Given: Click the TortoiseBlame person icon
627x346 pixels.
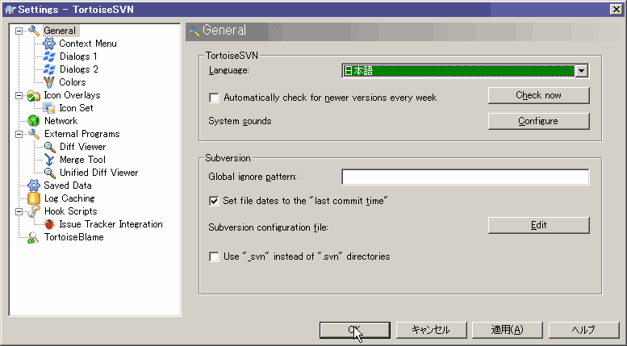Looking at the screenshot, I should tap(34, 237).
